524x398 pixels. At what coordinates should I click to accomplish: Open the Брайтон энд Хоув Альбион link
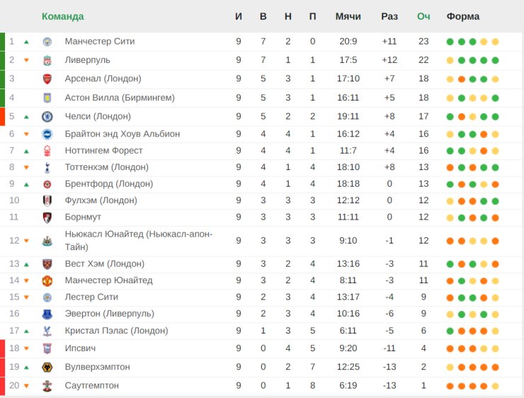[x=122, y=134]
